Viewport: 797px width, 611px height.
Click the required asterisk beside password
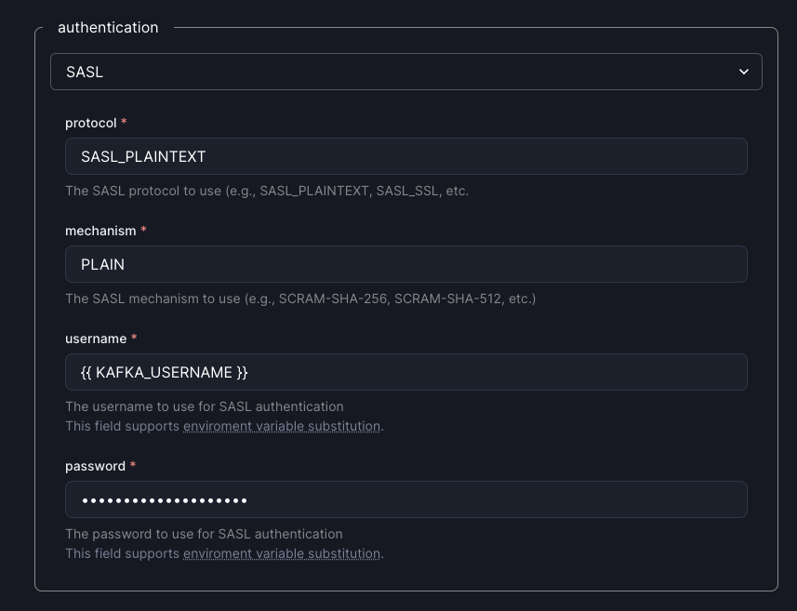(x=131, y=465)
